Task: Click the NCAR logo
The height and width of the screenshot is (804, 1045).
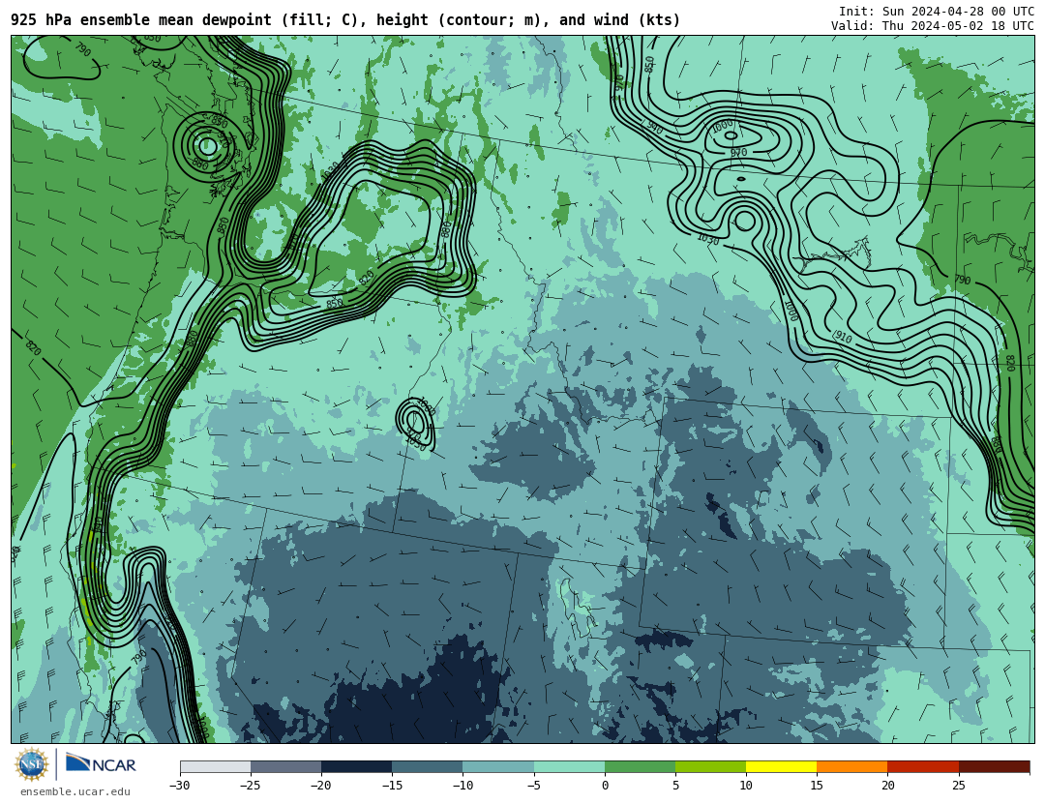Action: coord(101,764)
